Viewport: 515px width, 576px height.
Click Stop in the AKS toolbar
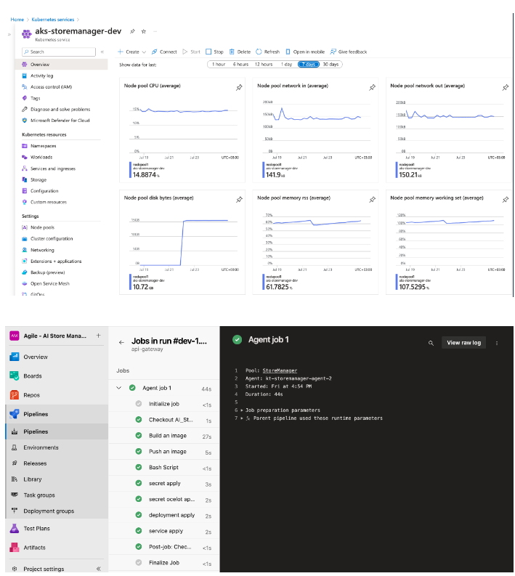click(214, 52)
